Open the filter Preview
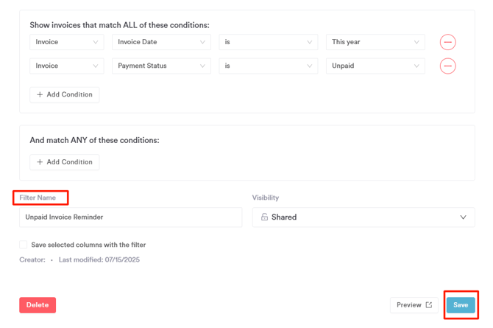The height and width of the screenshot is (328, 493). point(414,304)
